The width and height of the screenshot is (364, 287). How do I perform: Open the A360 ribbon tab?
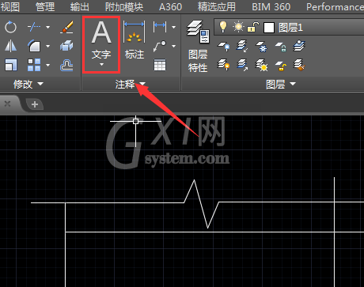tap(170, 7)
